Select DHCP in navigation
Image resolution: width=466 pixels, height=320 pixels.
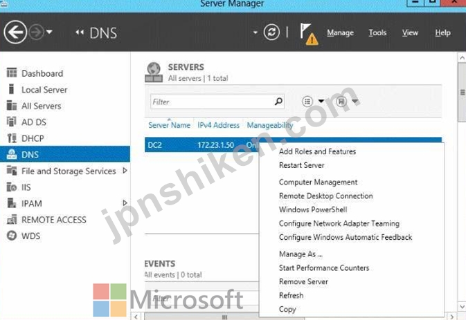[33, 138]
